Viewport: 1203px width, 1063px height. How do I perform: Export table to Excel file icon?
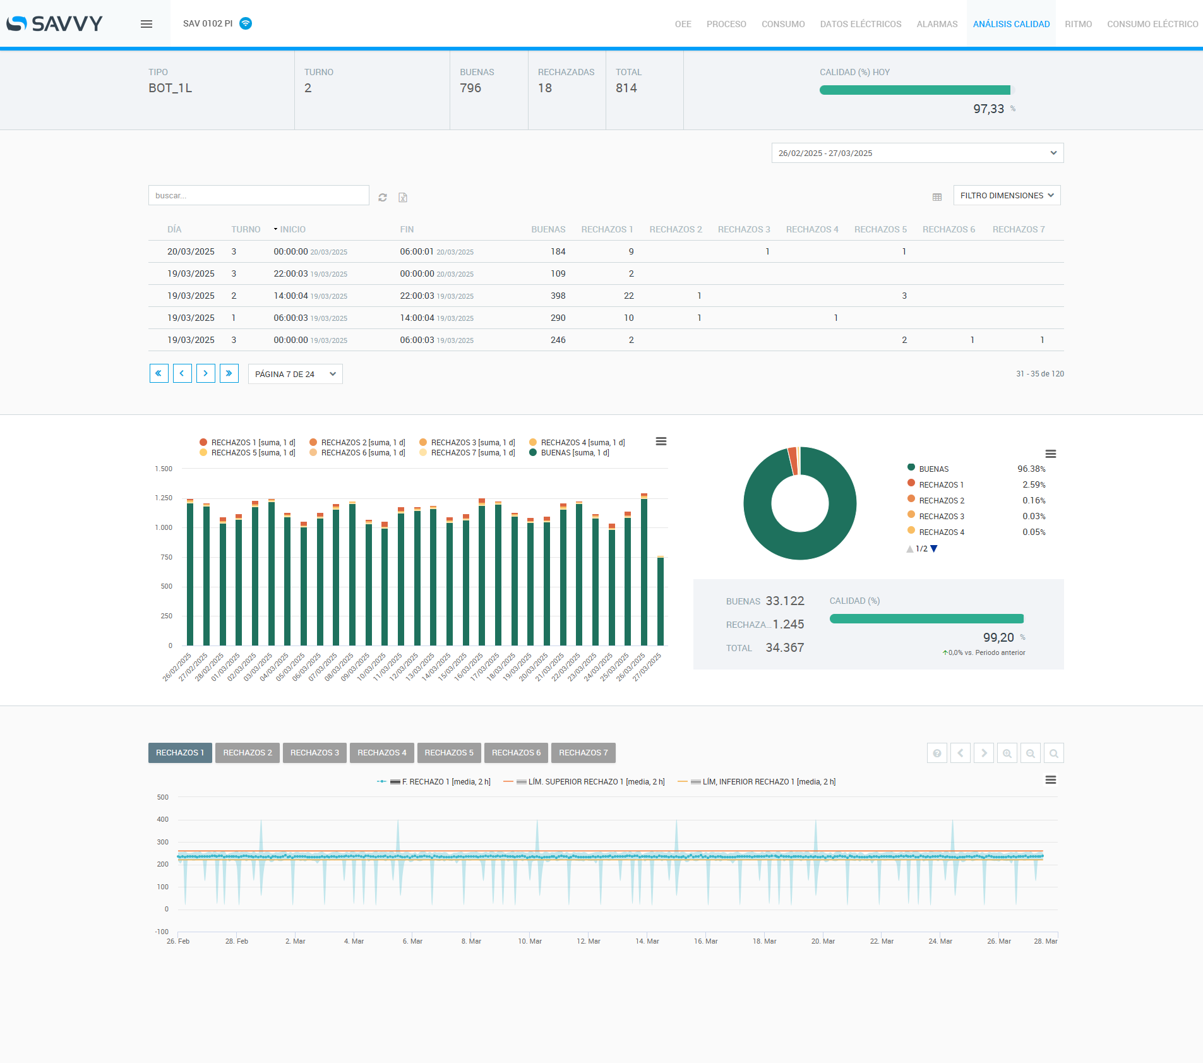[403, 198]
